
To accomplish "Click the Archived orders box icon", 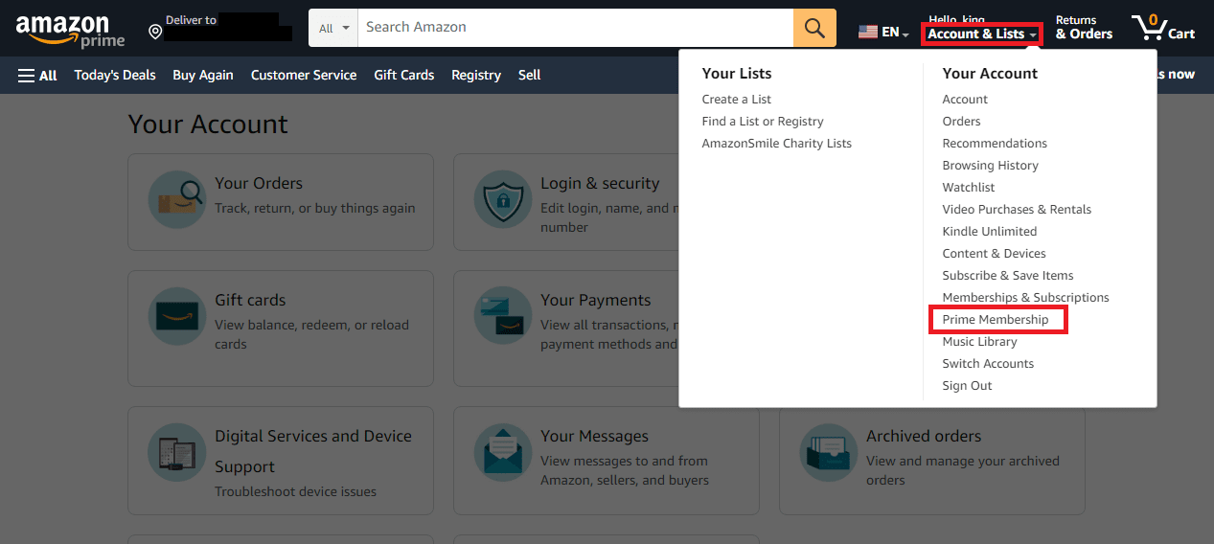I will 828,454.
